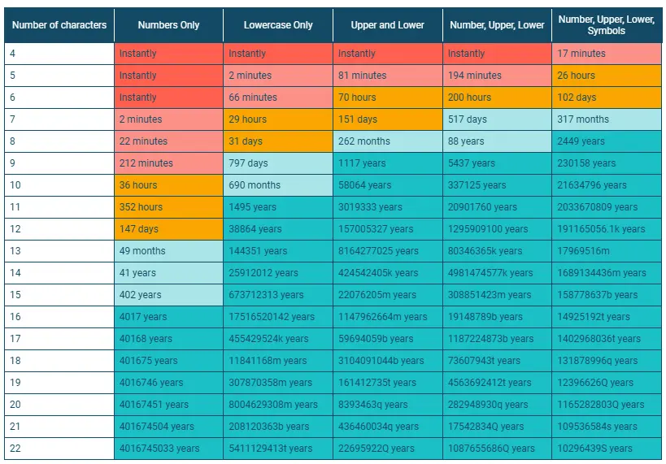Select the 'Upper and Lower' header cell
Viewport: 666px width, 464px height.
coord(388,25)
